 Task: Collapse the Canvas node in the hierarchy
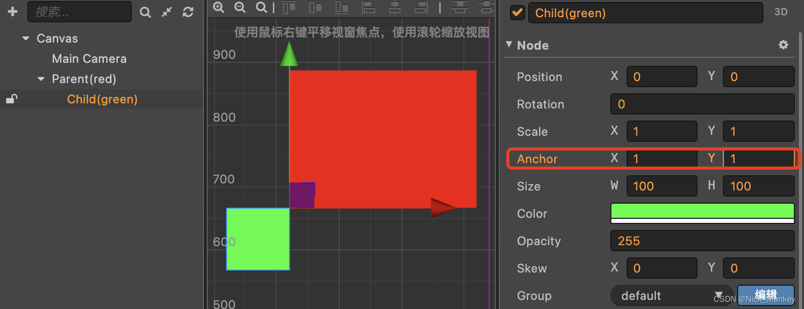point(26,38)
